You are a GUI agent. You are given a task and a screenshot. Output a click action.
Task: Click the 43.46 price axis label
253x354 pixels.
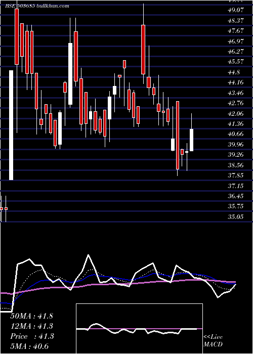point(236,93)
